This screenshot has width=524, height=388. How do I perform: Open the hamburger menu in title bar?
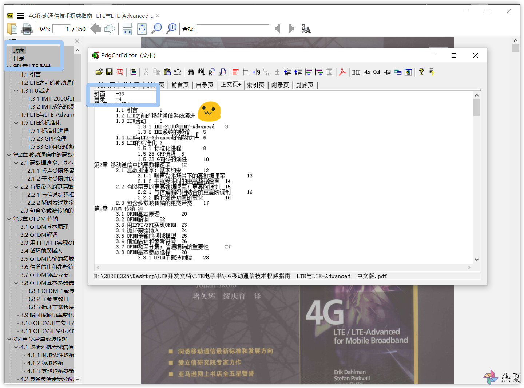pos(21,16)
